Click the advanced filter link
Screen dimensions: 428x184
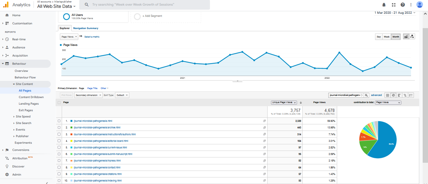click(376, 95)
